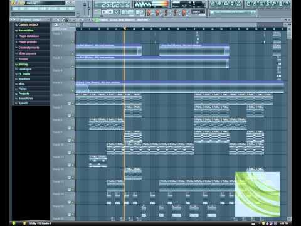Open the Backup folder in browser

tap(23, 64)
